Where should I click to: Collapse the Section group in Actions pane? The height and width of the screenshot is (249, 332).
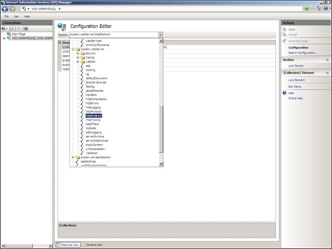coord(327,60)
